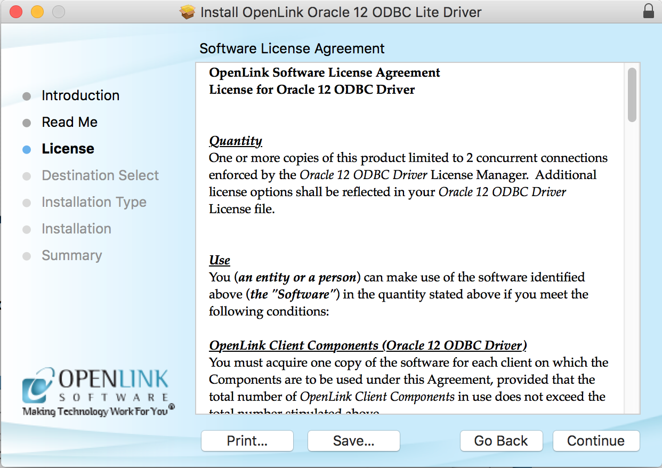Go Back to the previous installer step
Viewport: 662px width, 468px height.
(x=501, y=441)
